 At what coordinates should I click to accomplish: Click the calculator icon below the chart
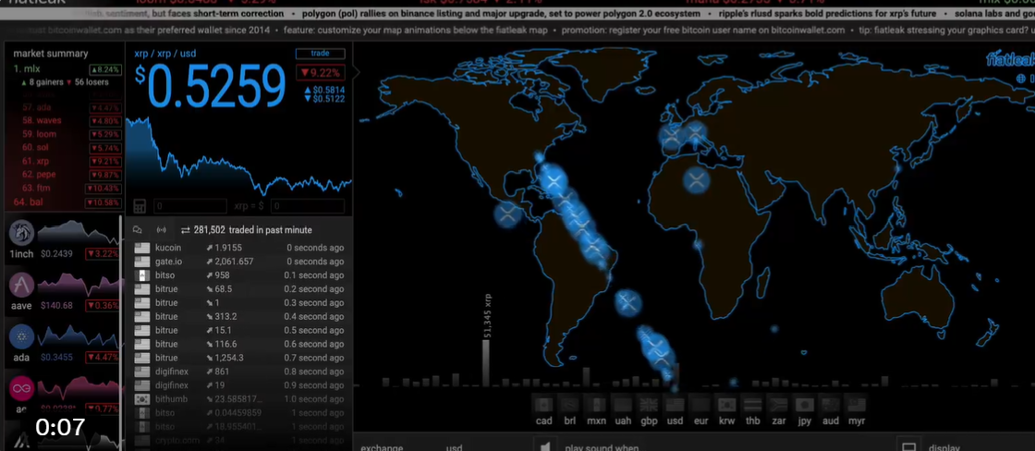tap(140, 206)
